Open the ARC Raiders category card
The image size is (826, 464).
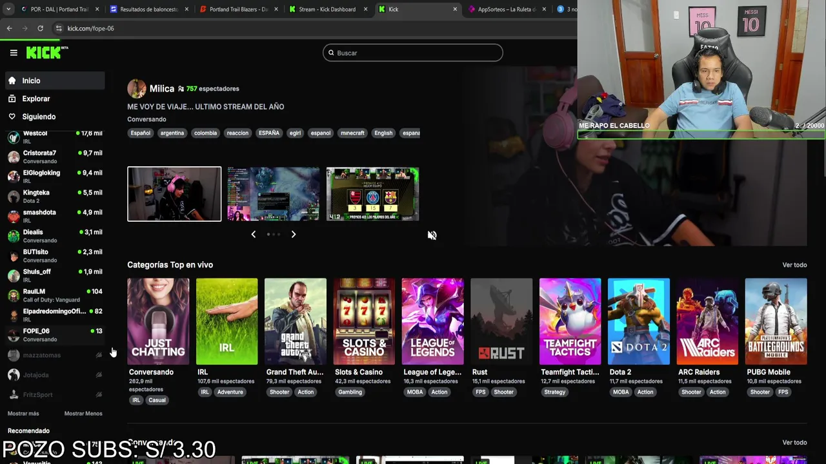click(x=707, y=322)
